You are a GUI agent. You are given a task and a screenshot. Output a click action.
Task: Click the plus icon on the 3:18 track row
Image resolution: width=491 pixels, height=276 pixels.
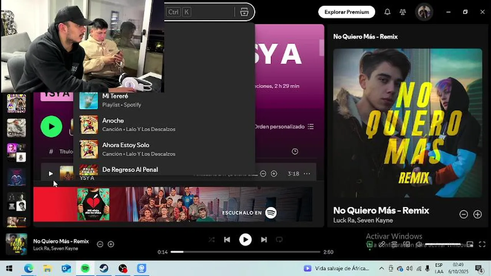point(274,174)
